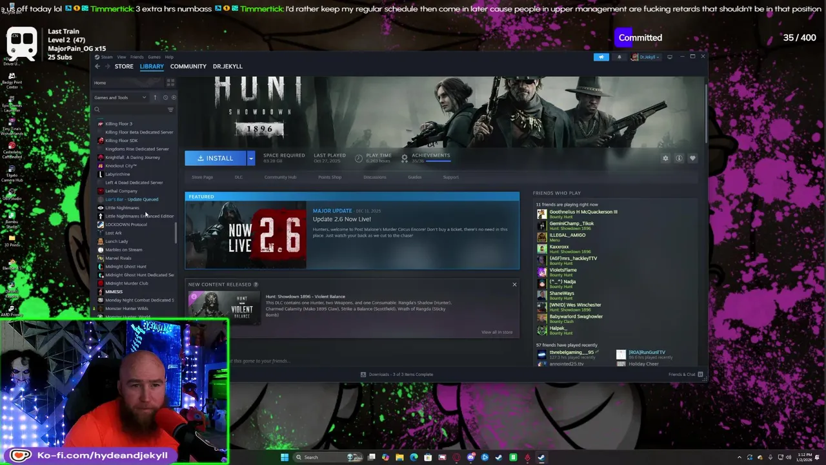This screenshot has width=826, height=465.
Task: Select Lost Ark in library
Action: (114, 232)
